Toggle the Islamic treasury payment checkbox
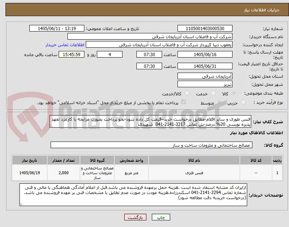Screen dimensions: 289x227 (x=184, y=102)
